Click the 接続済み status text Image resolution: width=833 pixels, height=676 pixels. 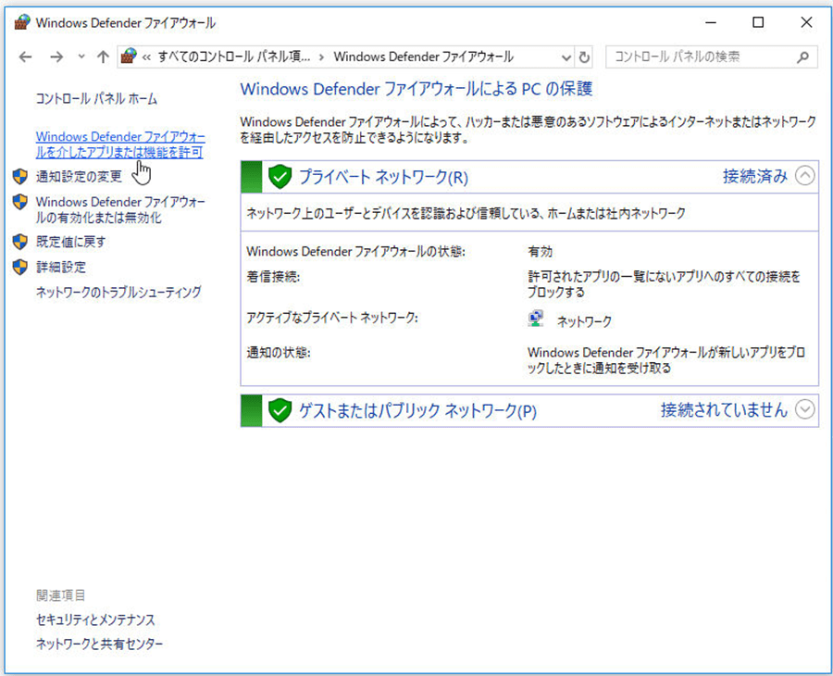[755, 176]
